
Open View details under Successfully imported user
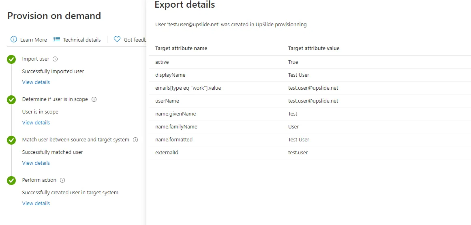pos(36,82)
